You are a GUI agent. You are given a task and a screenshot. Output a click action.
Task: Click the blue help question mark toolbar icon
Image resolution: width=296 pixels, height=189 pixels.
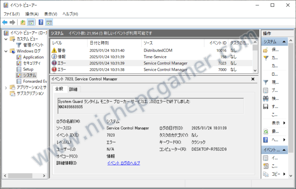41,22
